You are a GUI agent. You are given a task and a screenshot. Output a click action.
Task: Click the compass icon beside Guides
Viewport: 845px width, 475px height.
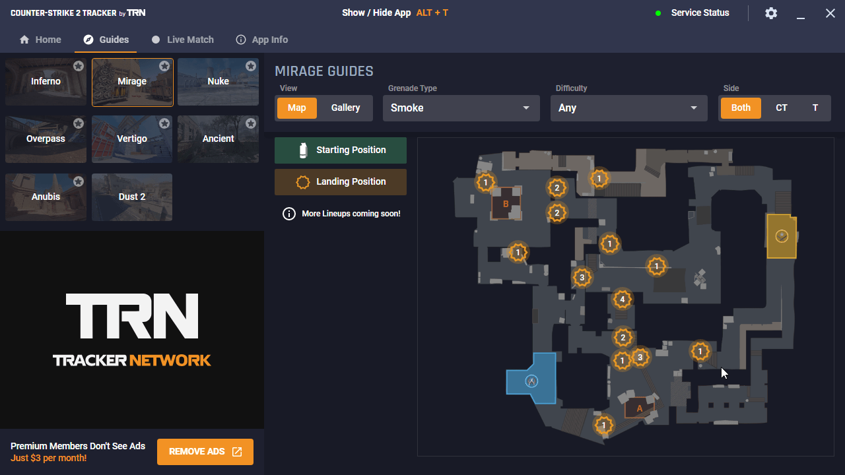pos(88,40)
